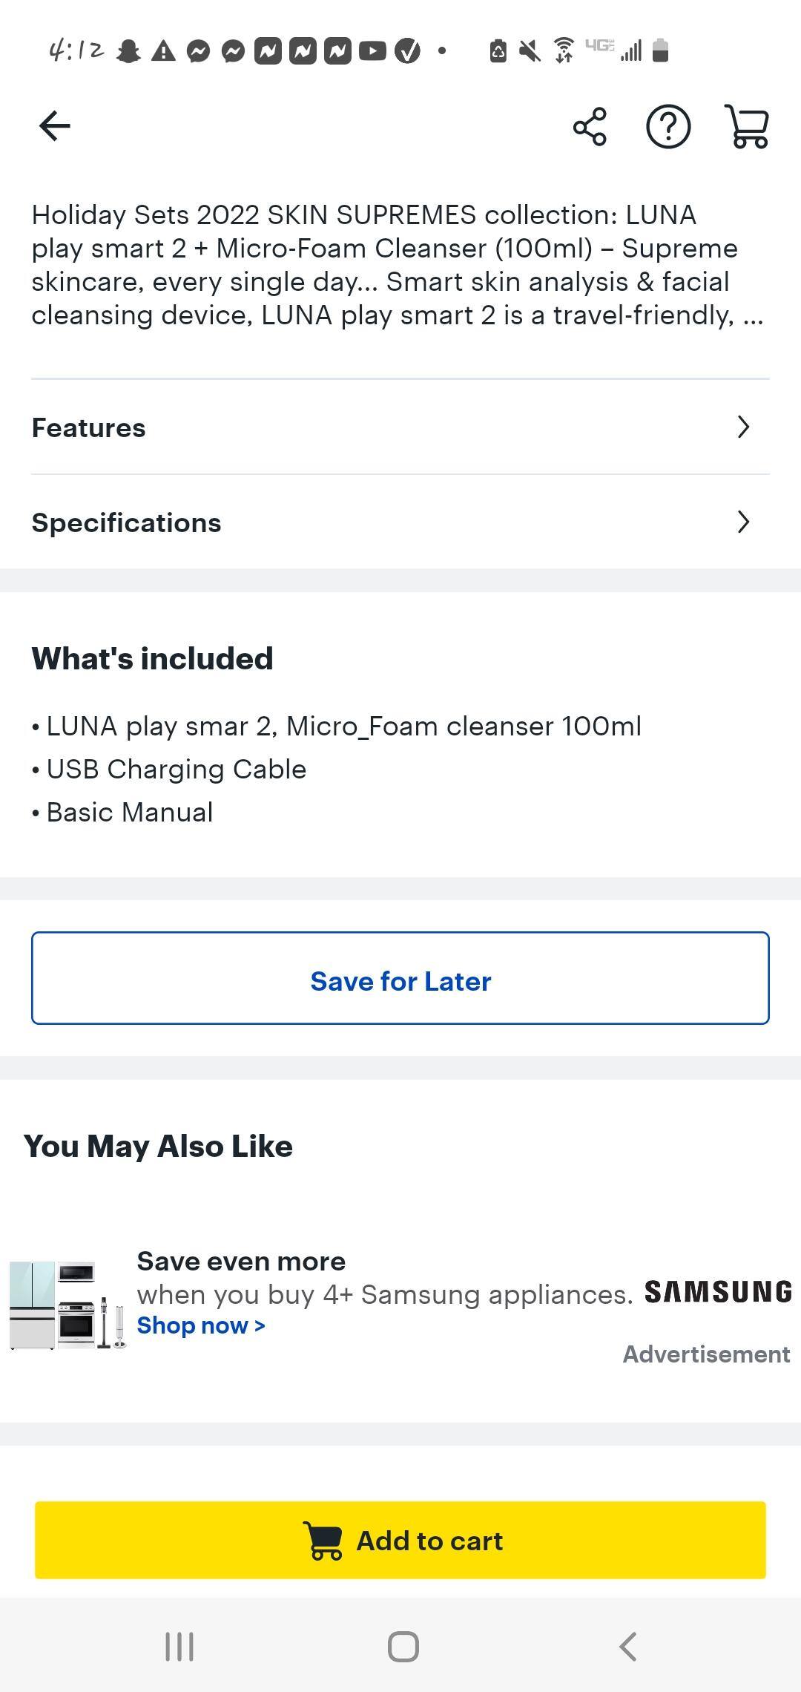Tap the YouTube notification icon
801x1692 pixels.
(x=372, y=50)
